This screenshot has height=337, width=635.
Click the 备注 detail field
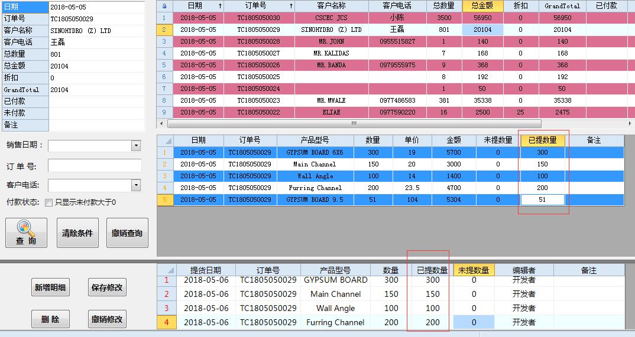click(97, 125)
